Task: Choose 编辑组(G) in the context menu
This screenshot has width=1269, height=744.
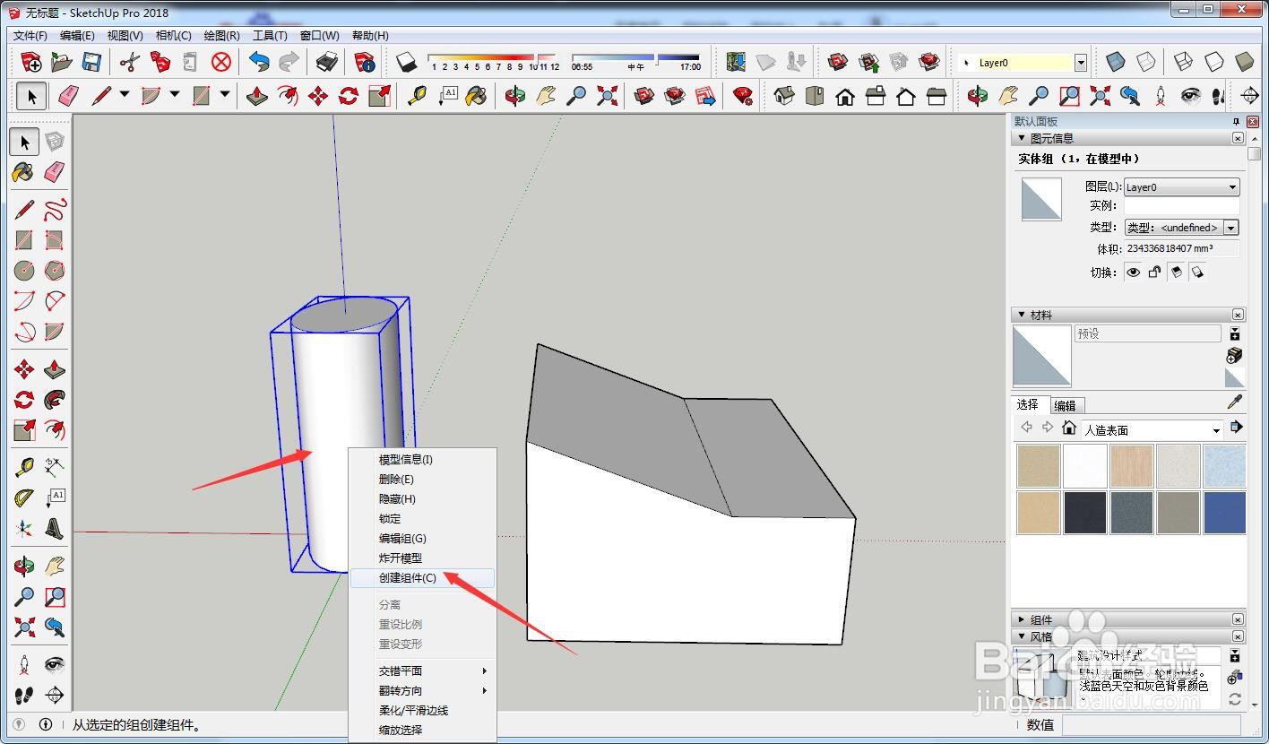Action: click(x=422, y=538)
